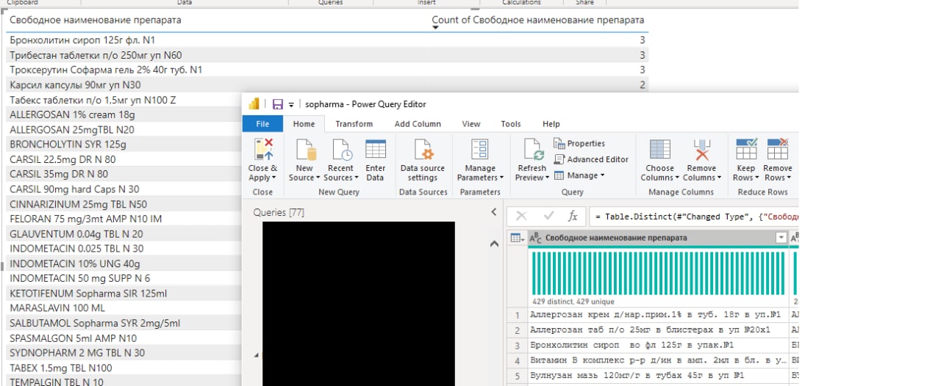Click SPASMALGON 5ml AMP N10 row
Image resolution: width=941 pixels, height=386 pixels.
(x=125, y=338)
